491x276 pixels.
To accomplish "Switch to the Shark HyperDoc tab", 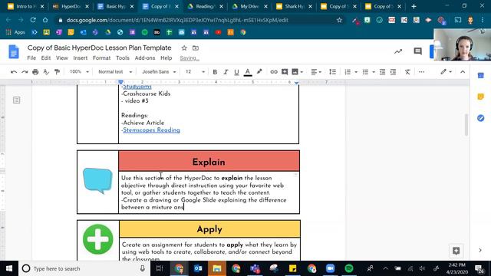I will [x=295, y=6].
